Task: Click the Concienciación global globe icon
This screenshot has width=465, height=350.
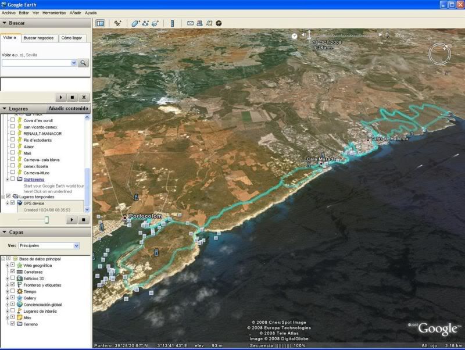Action: (20, 305)
